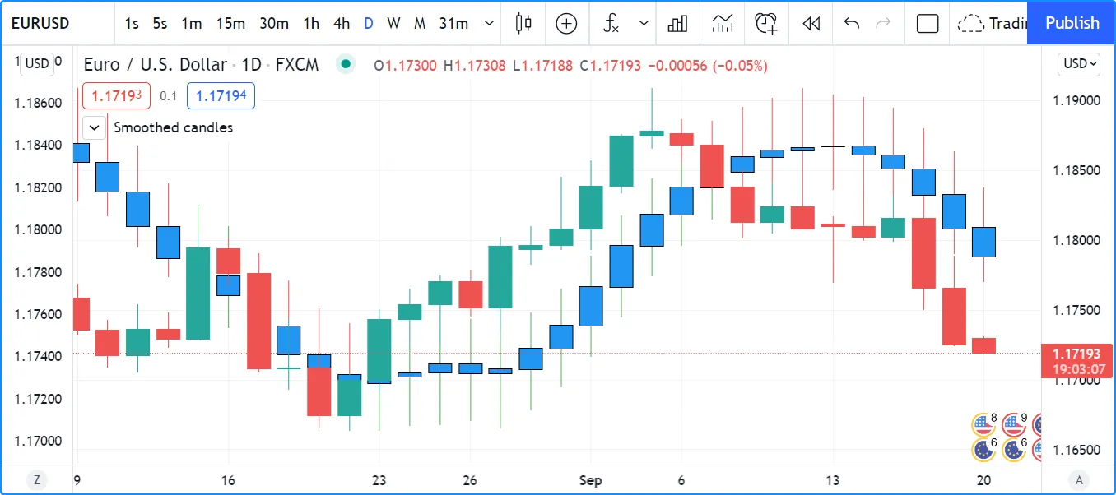Viewport: 1116px width, 495px height.
Task: Toggle the green market status indicator dot
Action: (346, 64)
